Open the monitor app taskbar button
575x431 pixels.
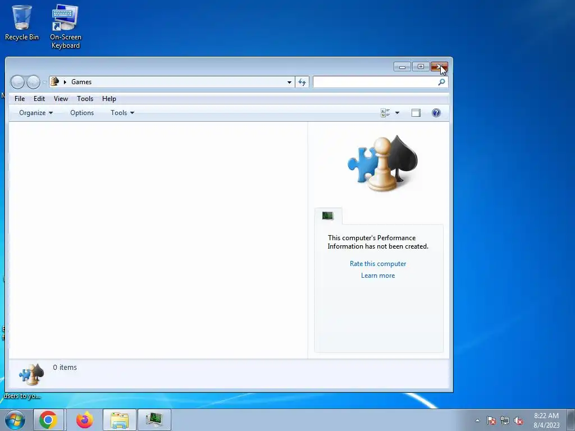[x=154, y=420]
